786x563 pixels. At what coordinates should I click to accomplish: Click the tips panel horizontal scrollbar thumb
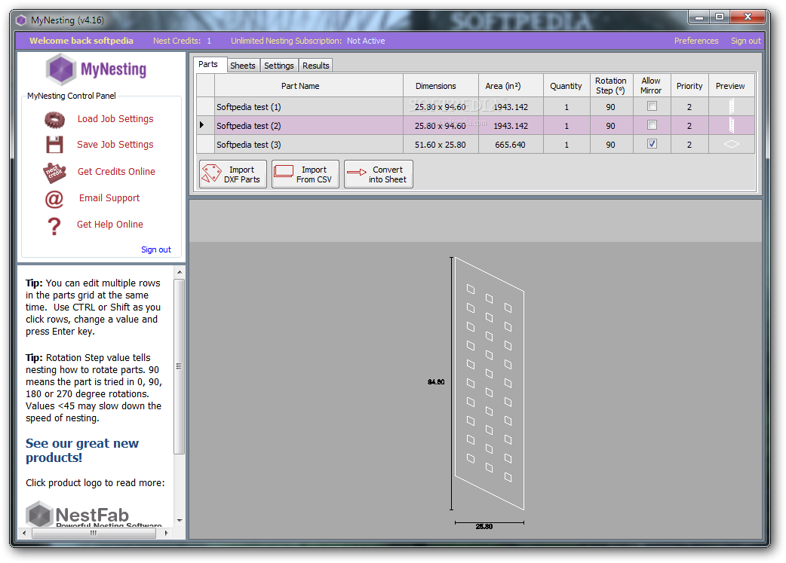(x=94, y=534)
